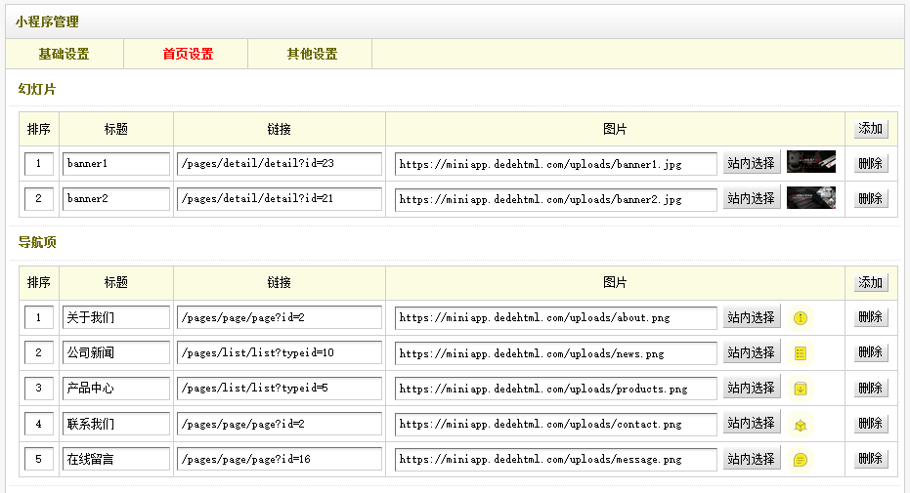Delete the 关于我们 navigation row
Screen dimensions: 910x493
click(x=870, y=317)
